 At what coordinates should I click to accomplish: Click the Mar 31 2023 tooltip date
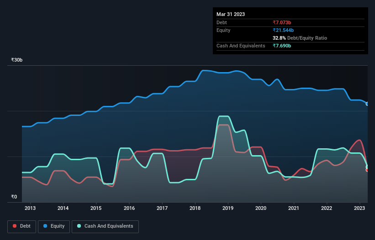(x=231, y=14)
